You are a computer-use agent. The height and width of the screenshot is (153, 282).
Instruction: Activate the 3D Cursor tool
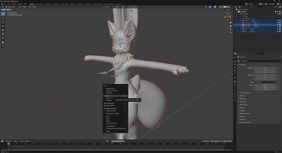(3, 18)
